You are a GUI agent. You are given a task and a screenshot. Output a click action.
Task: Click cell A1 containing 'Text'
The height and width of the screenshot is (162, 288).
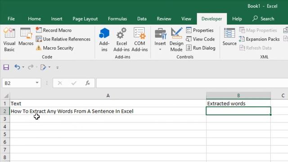[x=108, y=103]
